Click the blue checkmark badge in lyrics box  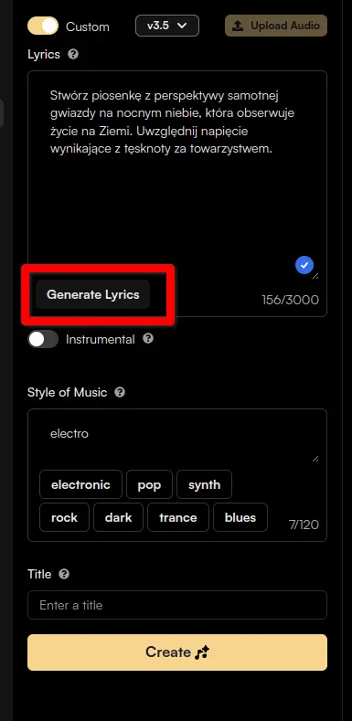point(304,265)
